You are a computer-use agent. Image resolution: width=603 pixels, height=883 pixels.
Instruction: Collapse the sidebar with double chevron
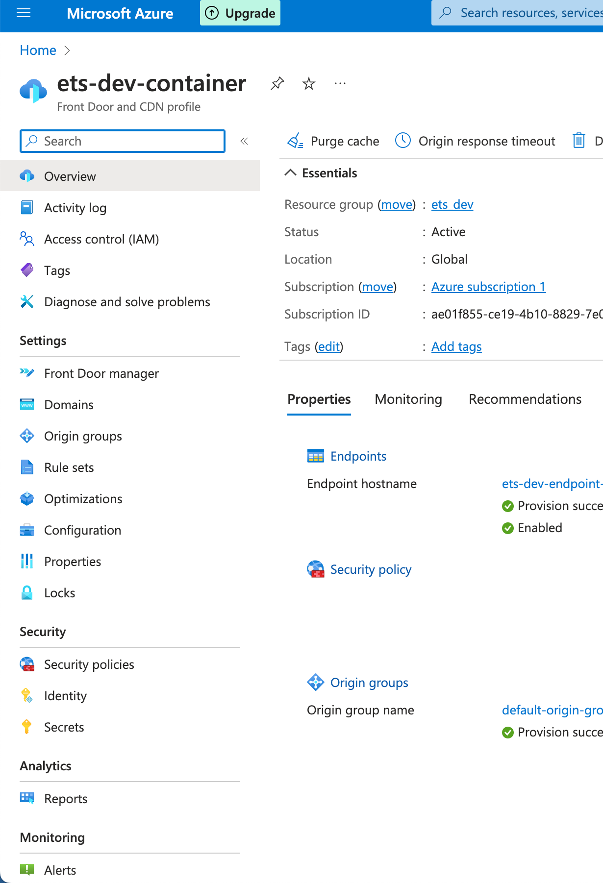point(244,141)
